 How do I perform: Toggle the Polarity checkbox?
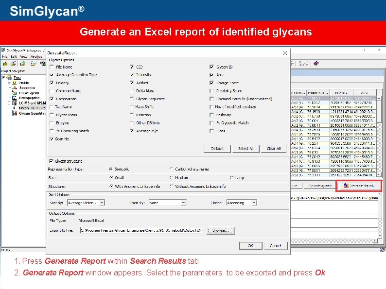52,83
